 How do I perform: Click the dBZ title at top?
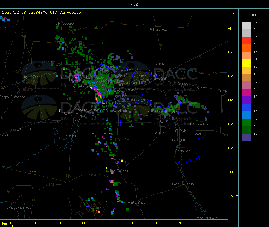coord(134,4)
